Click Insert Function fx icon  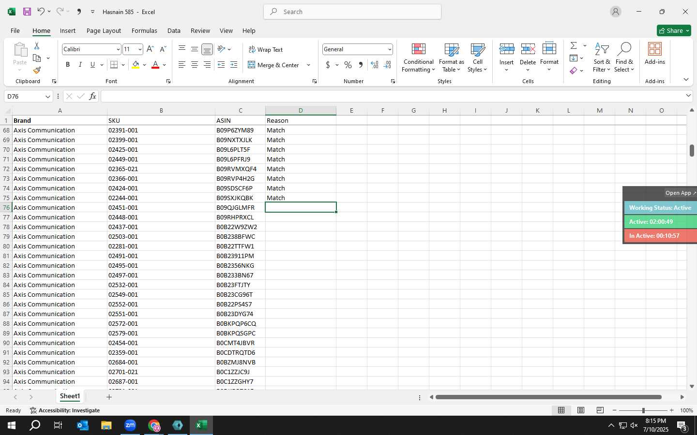tap(93, 96)
